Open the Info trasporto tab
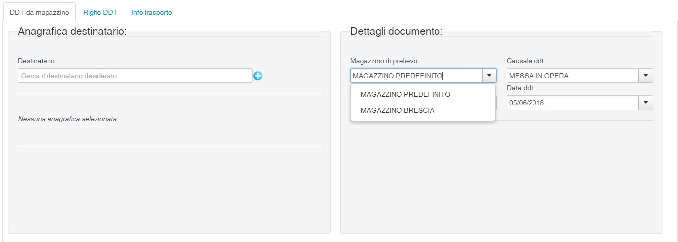This screenshot has height=242, width=678. pos(151,12)
